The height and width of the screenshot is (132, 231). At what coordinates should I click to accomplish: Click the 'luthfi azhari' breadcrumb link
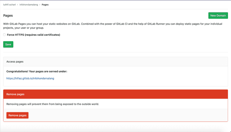point(10,5)
